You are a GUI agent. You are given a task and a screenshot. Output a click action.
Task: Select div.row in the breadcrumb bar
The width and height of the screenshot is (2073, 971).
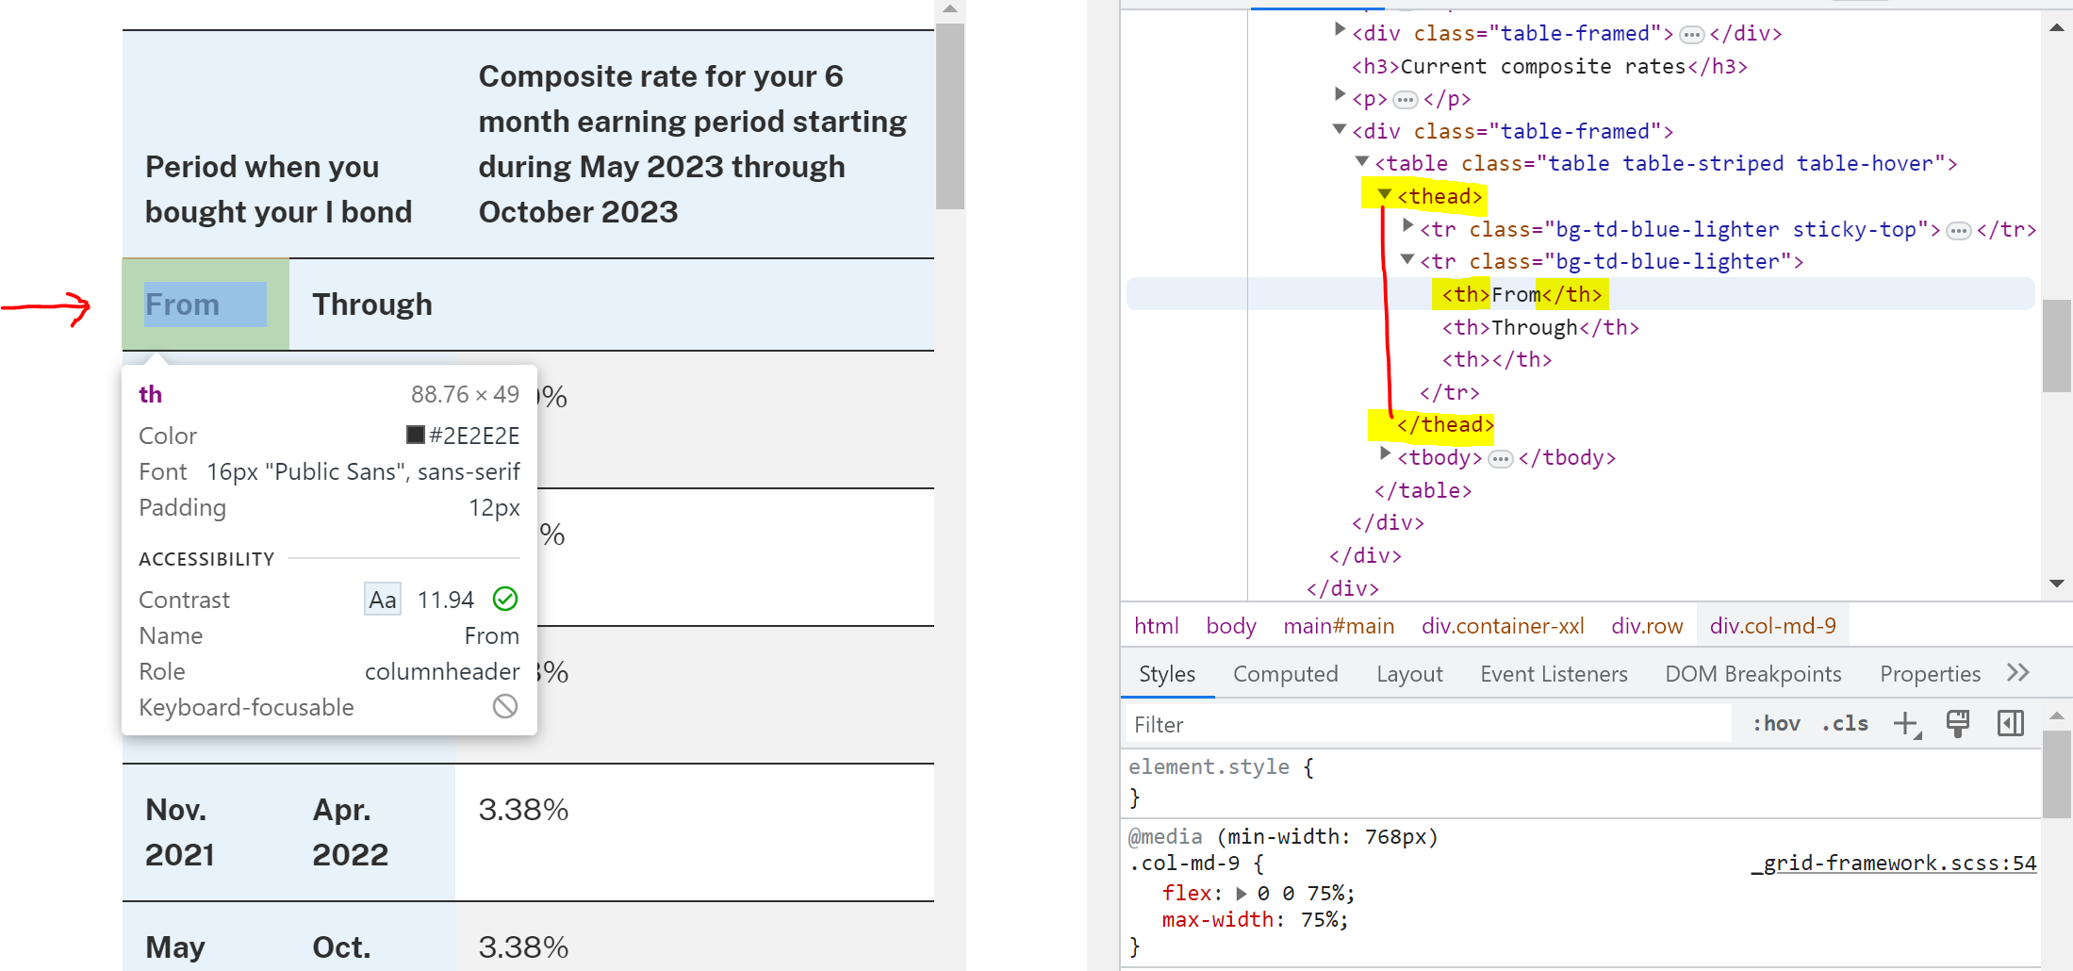[1647, 625]
